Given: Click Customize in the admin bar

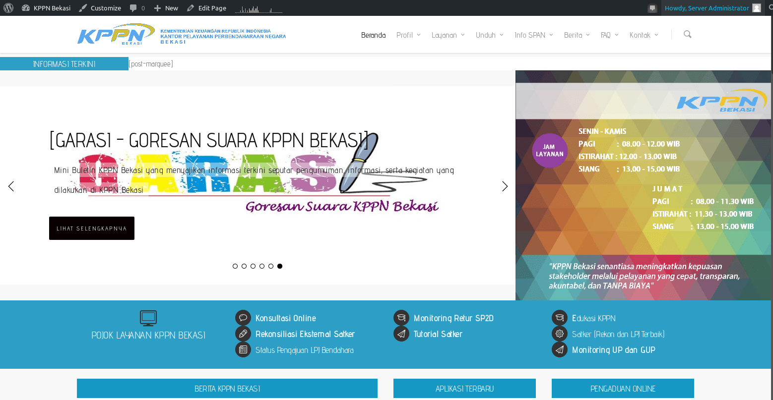Looking at the screenshot, I should tap(100, 8).
